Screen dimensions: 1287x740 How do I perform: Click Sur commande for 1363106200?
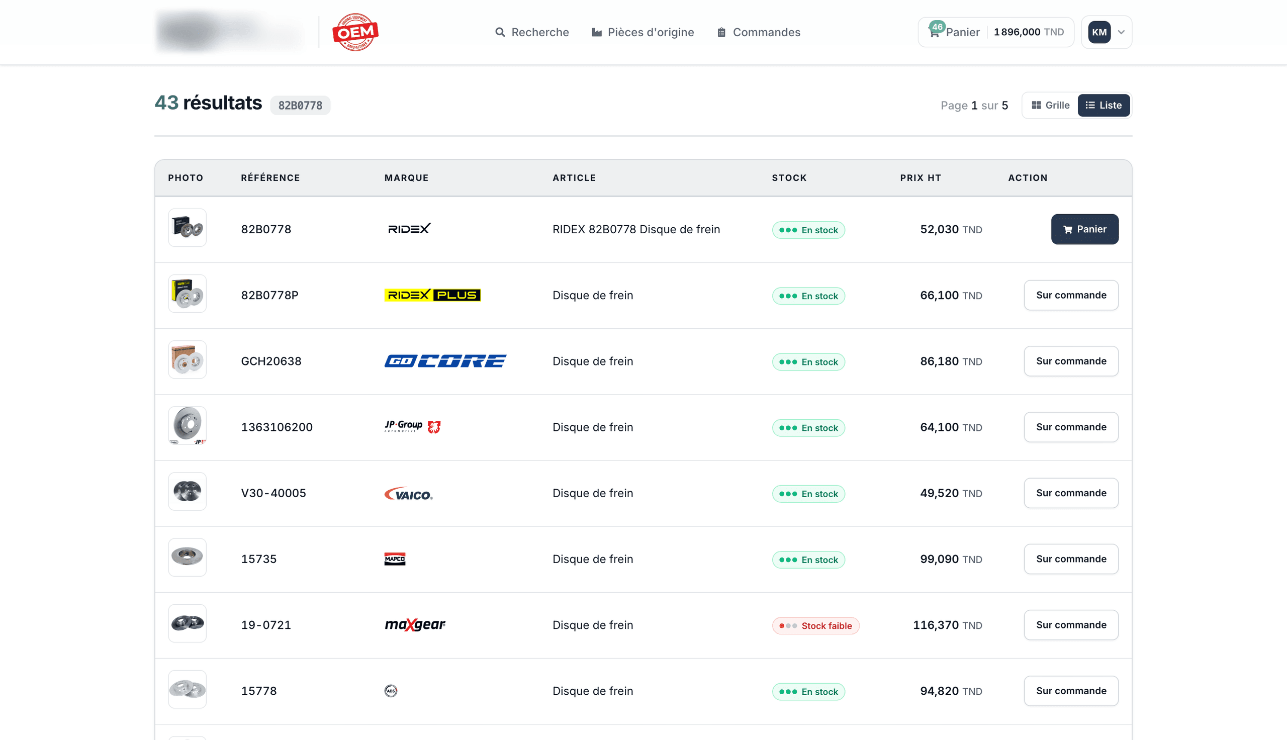click(1071, 427)
